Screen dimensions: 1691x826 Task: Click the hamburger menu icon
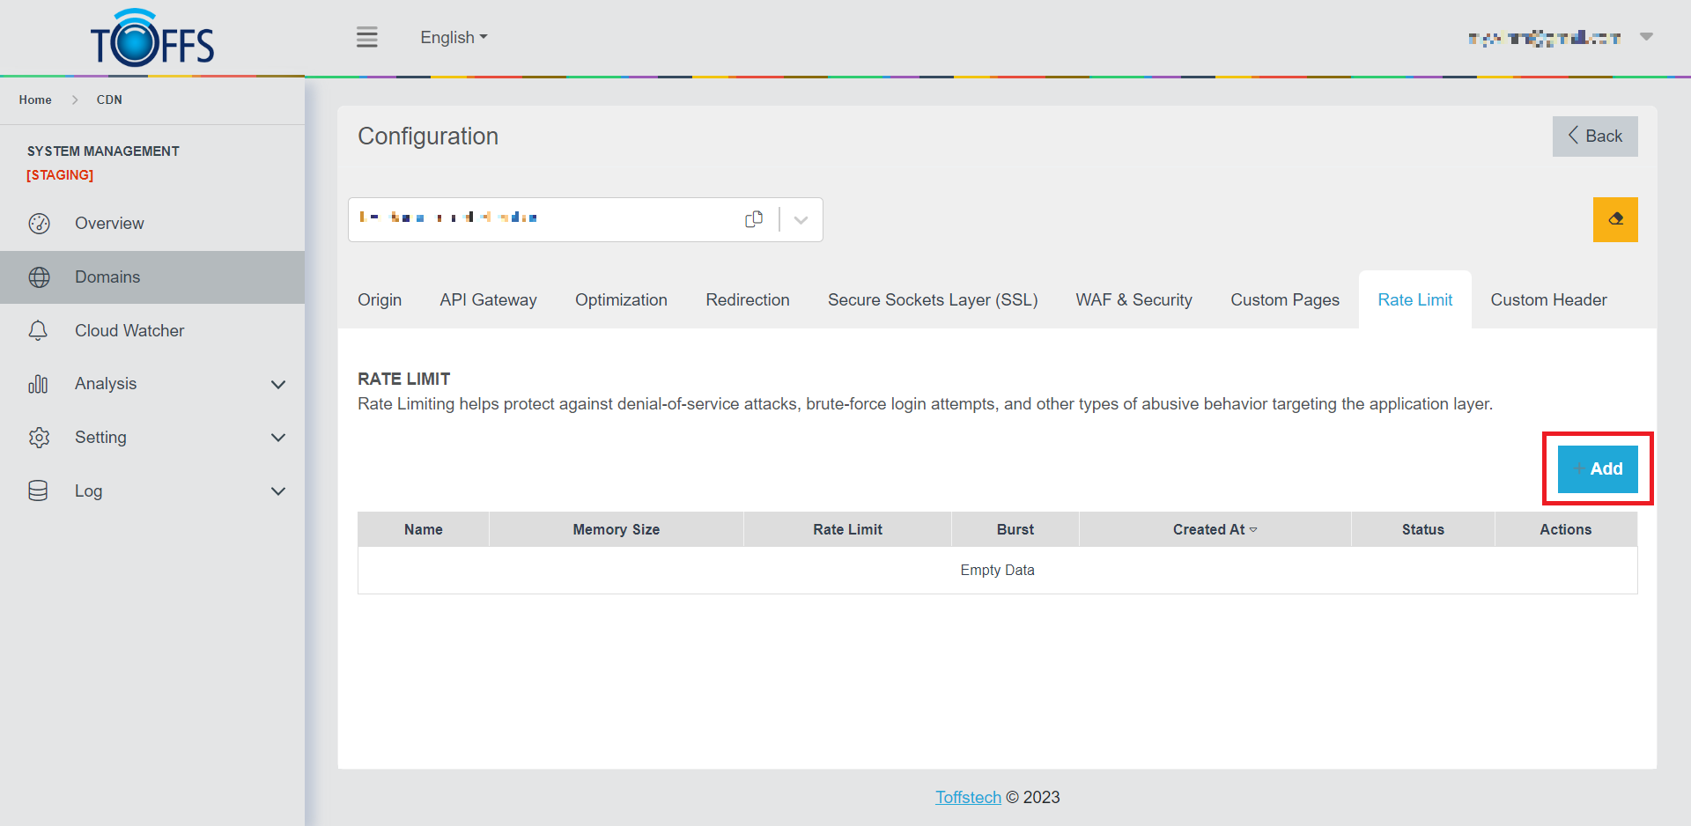point(366,37)
